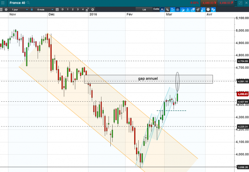Click the France 40 instrument title
The width and height of the screenshot is (249, 172).
point(17,3)
